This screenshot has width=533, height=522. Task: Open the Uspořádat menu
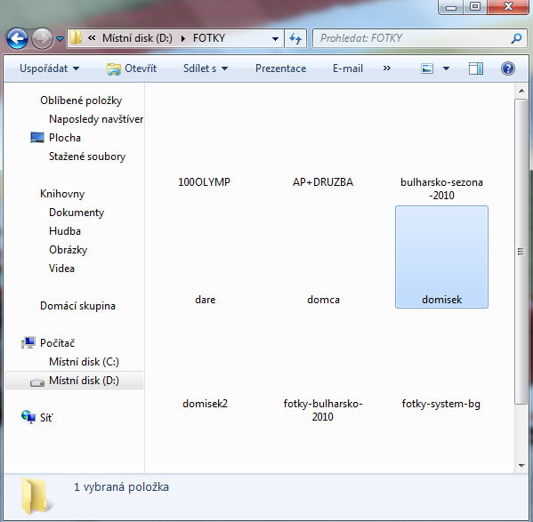click(x=49, y=68)
